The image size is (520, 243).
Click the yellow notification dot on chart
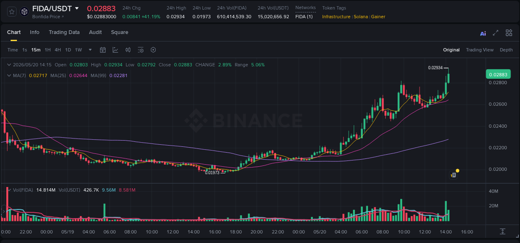tap(458, 170)
